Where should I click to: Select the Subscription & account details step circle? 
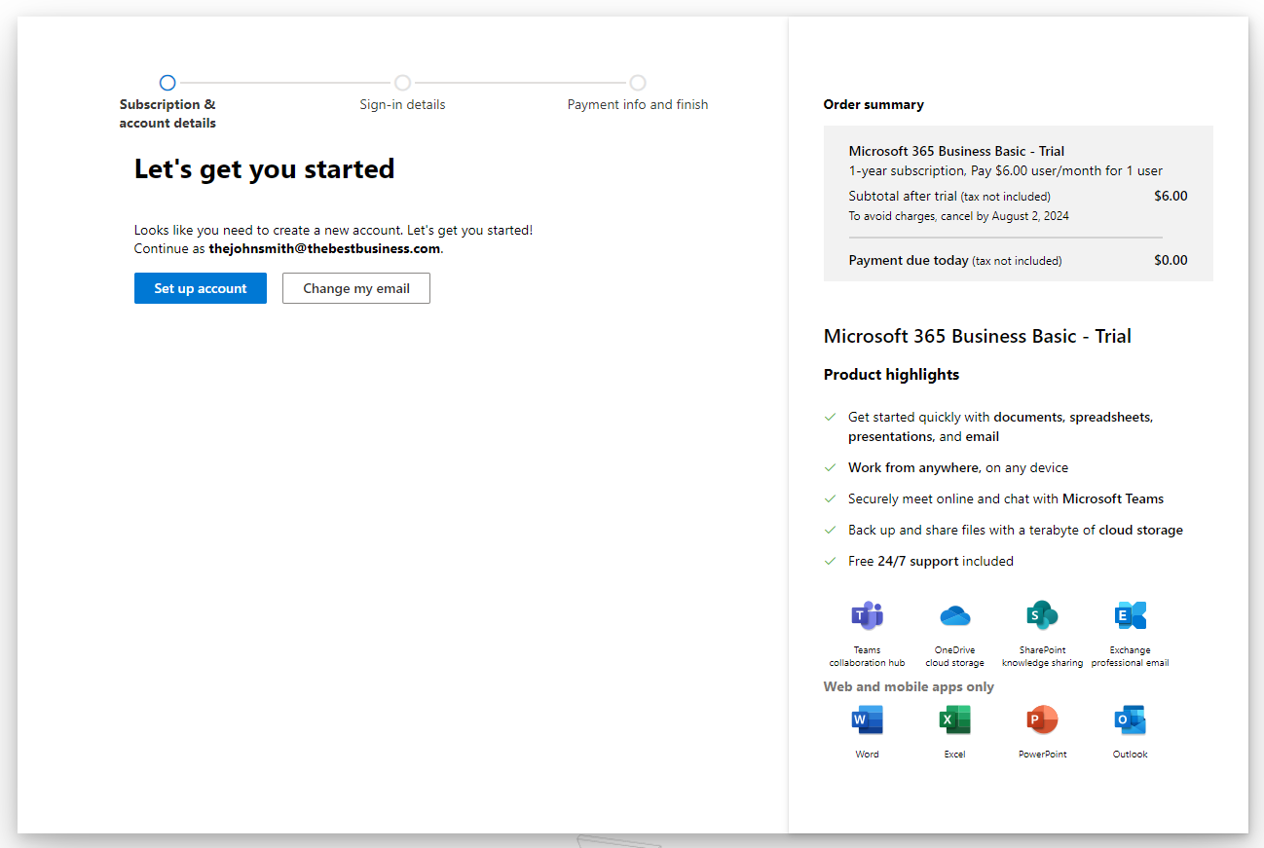tap(167, 83)
